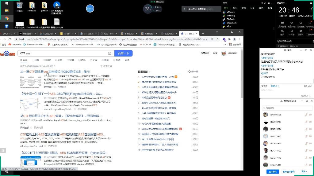Viewport: 314px width, 176px height.
Task: Open the ZIP archive desktop icon
Action: pyautogui.click(x=57, y=8)
